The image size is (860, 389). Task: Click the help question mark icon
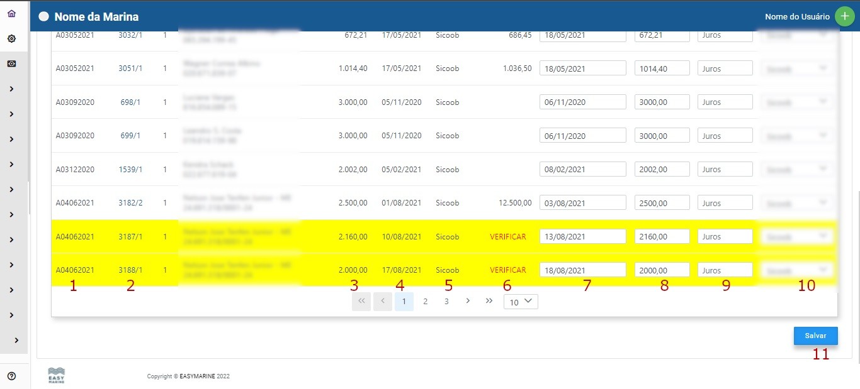coord(11,376)
